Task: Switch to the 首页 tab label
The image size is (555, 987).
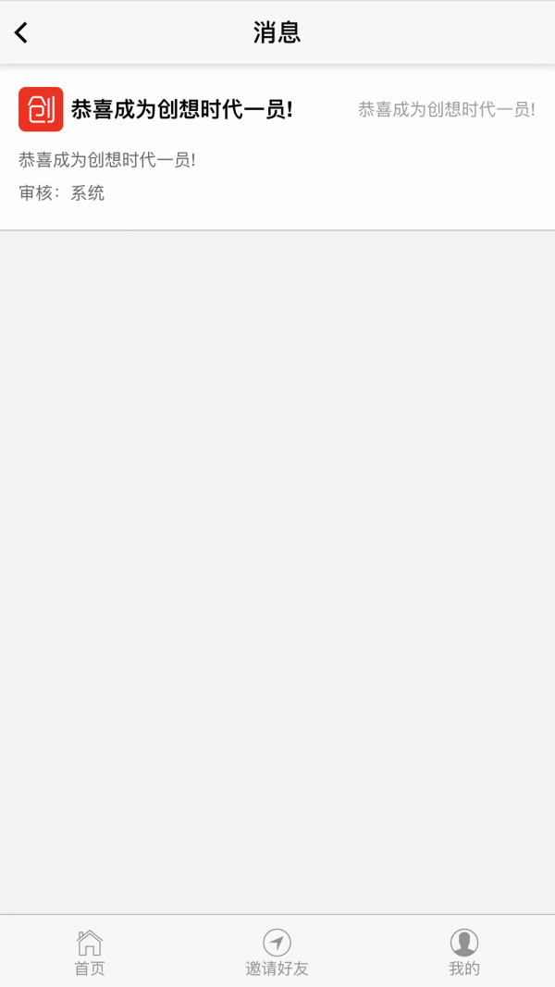Action: [x=90, y=968]
